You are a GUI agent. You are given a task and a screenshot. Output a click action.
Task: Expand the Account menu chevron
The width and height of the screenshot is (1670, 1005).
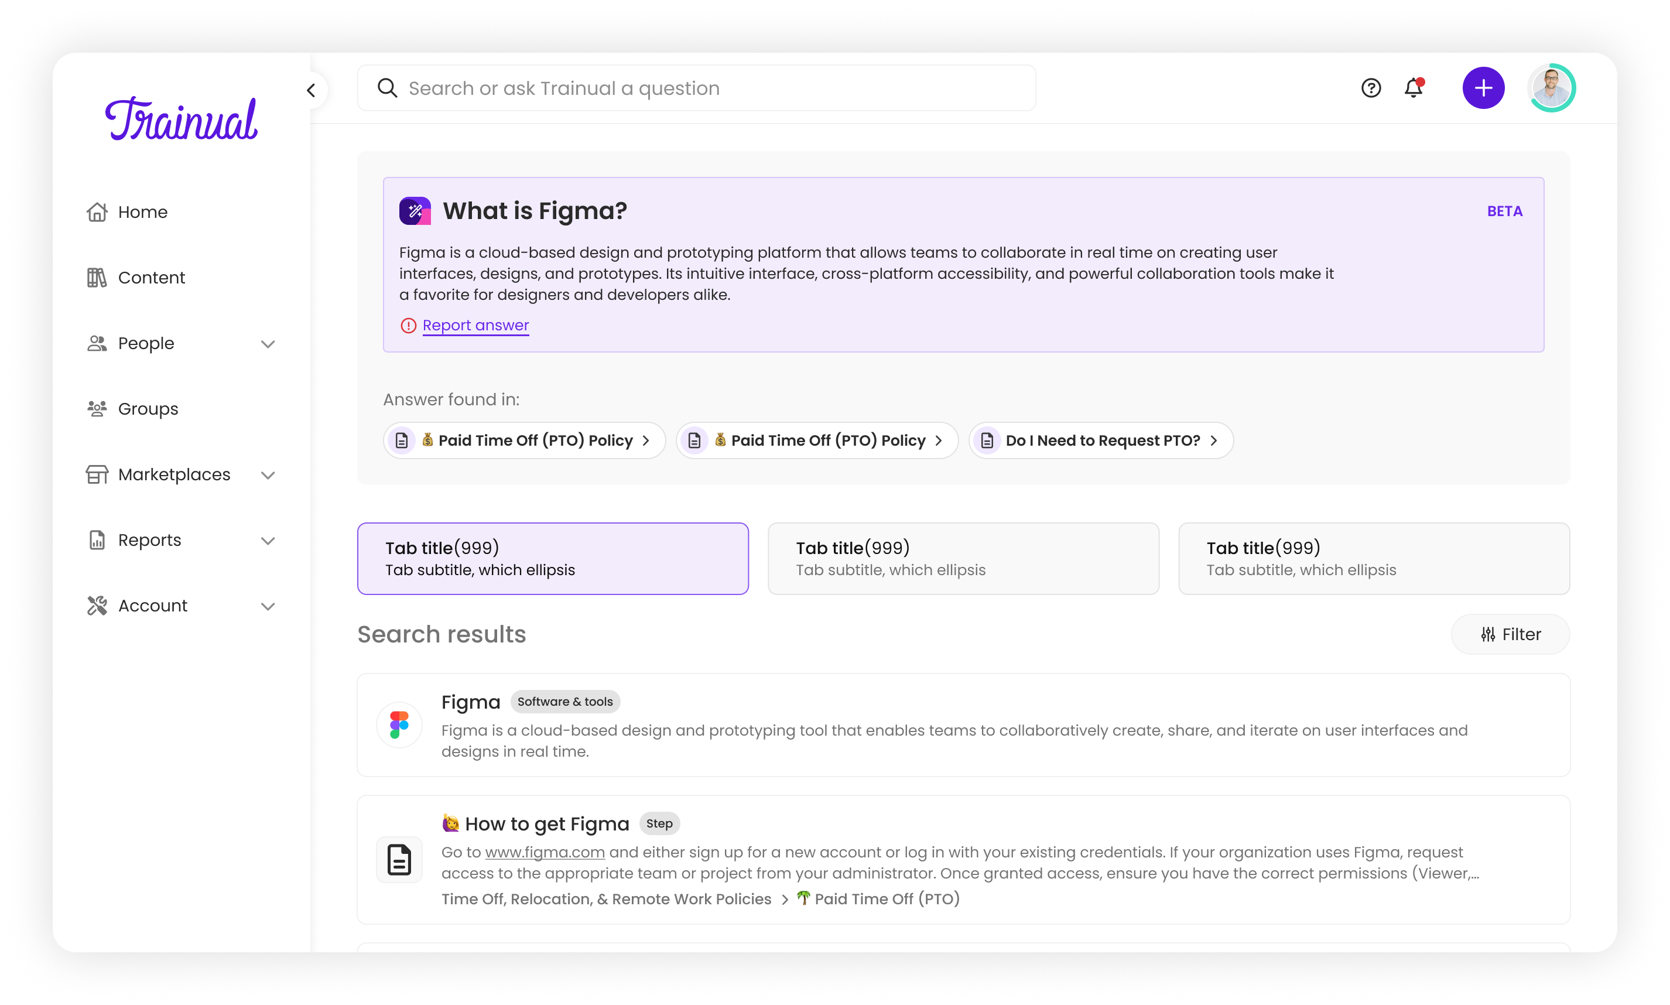pos(268,607)
